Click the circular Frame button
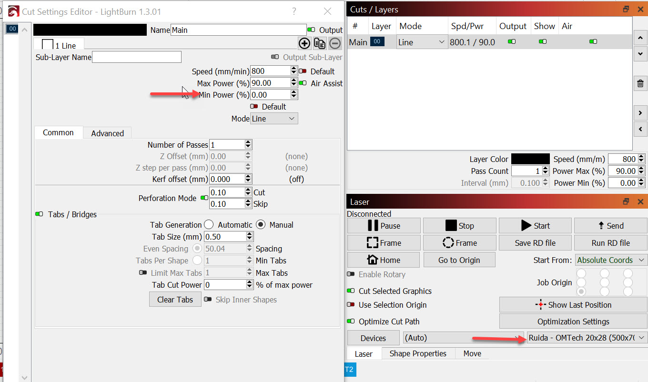Viewport: 648px width, 382px height. (459, 243)
